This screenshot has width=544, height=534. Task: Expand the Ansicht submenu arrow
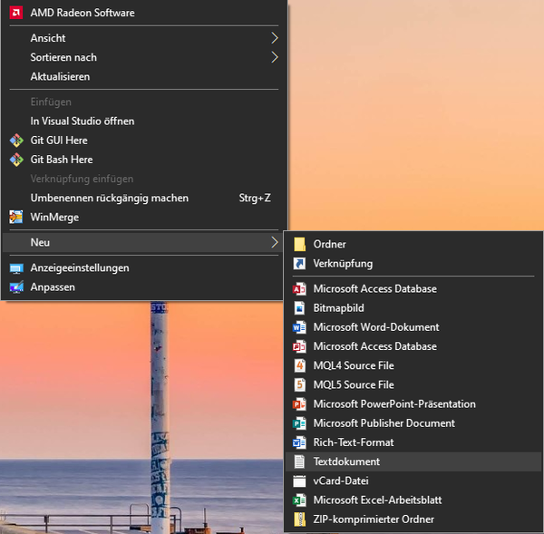pos(275,38)
